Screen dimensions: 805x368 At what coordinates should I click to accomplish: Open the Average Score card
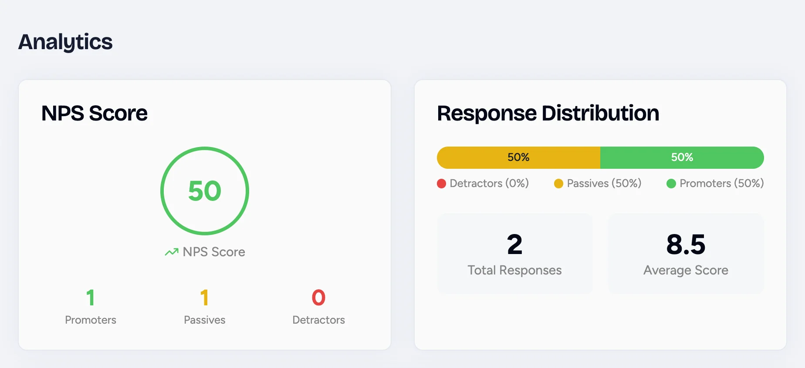(686, 254)
